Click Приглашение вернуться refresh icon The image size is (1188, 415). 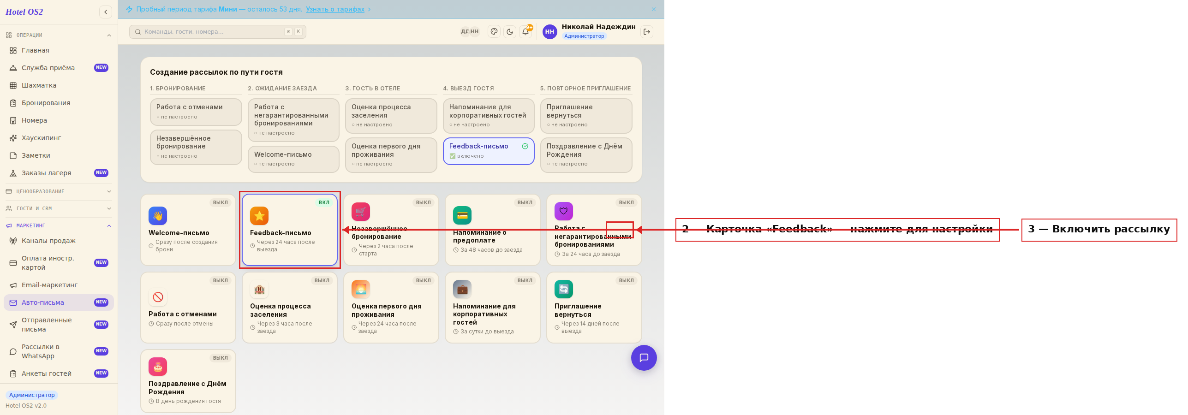coord(564,289)
